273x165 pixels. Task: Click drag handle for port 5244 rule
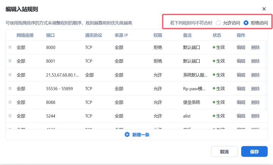click(x=10, y=116)
